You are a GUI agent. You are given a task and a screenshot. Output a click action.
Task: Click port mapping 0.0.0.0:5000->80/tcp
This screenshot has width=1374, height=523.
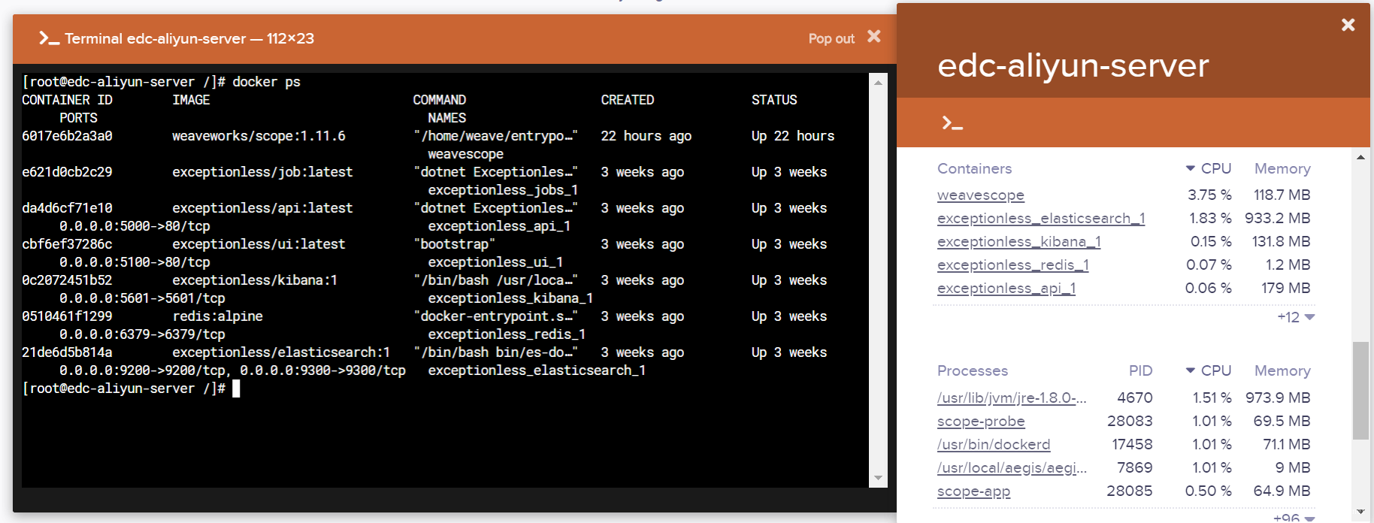(x=135, y=226)
